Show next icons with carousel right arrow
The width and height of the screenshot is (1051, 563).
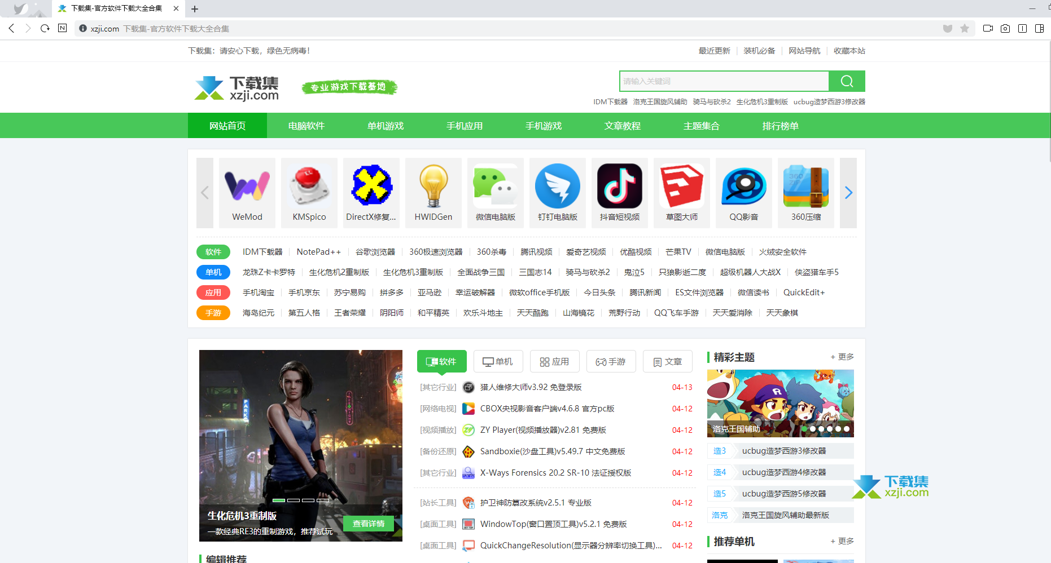coord(848,193)
